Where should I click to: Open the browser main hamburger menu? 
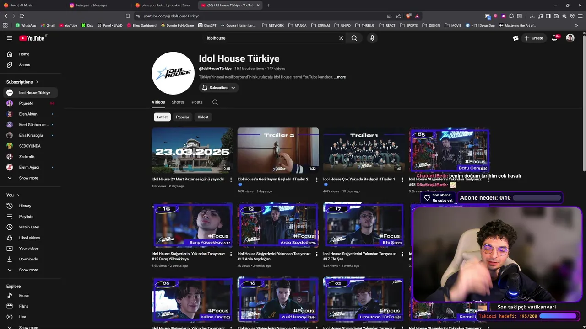[580, 16]
